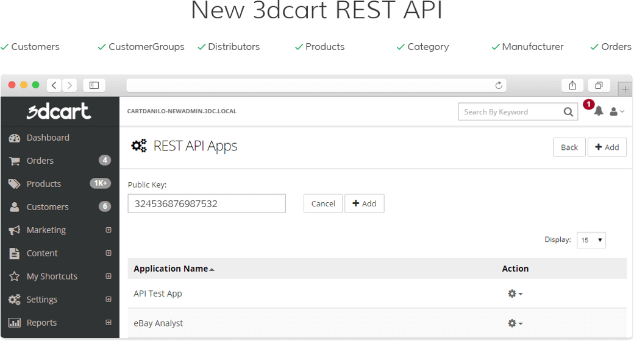Click the search magnifier icon

568,112
